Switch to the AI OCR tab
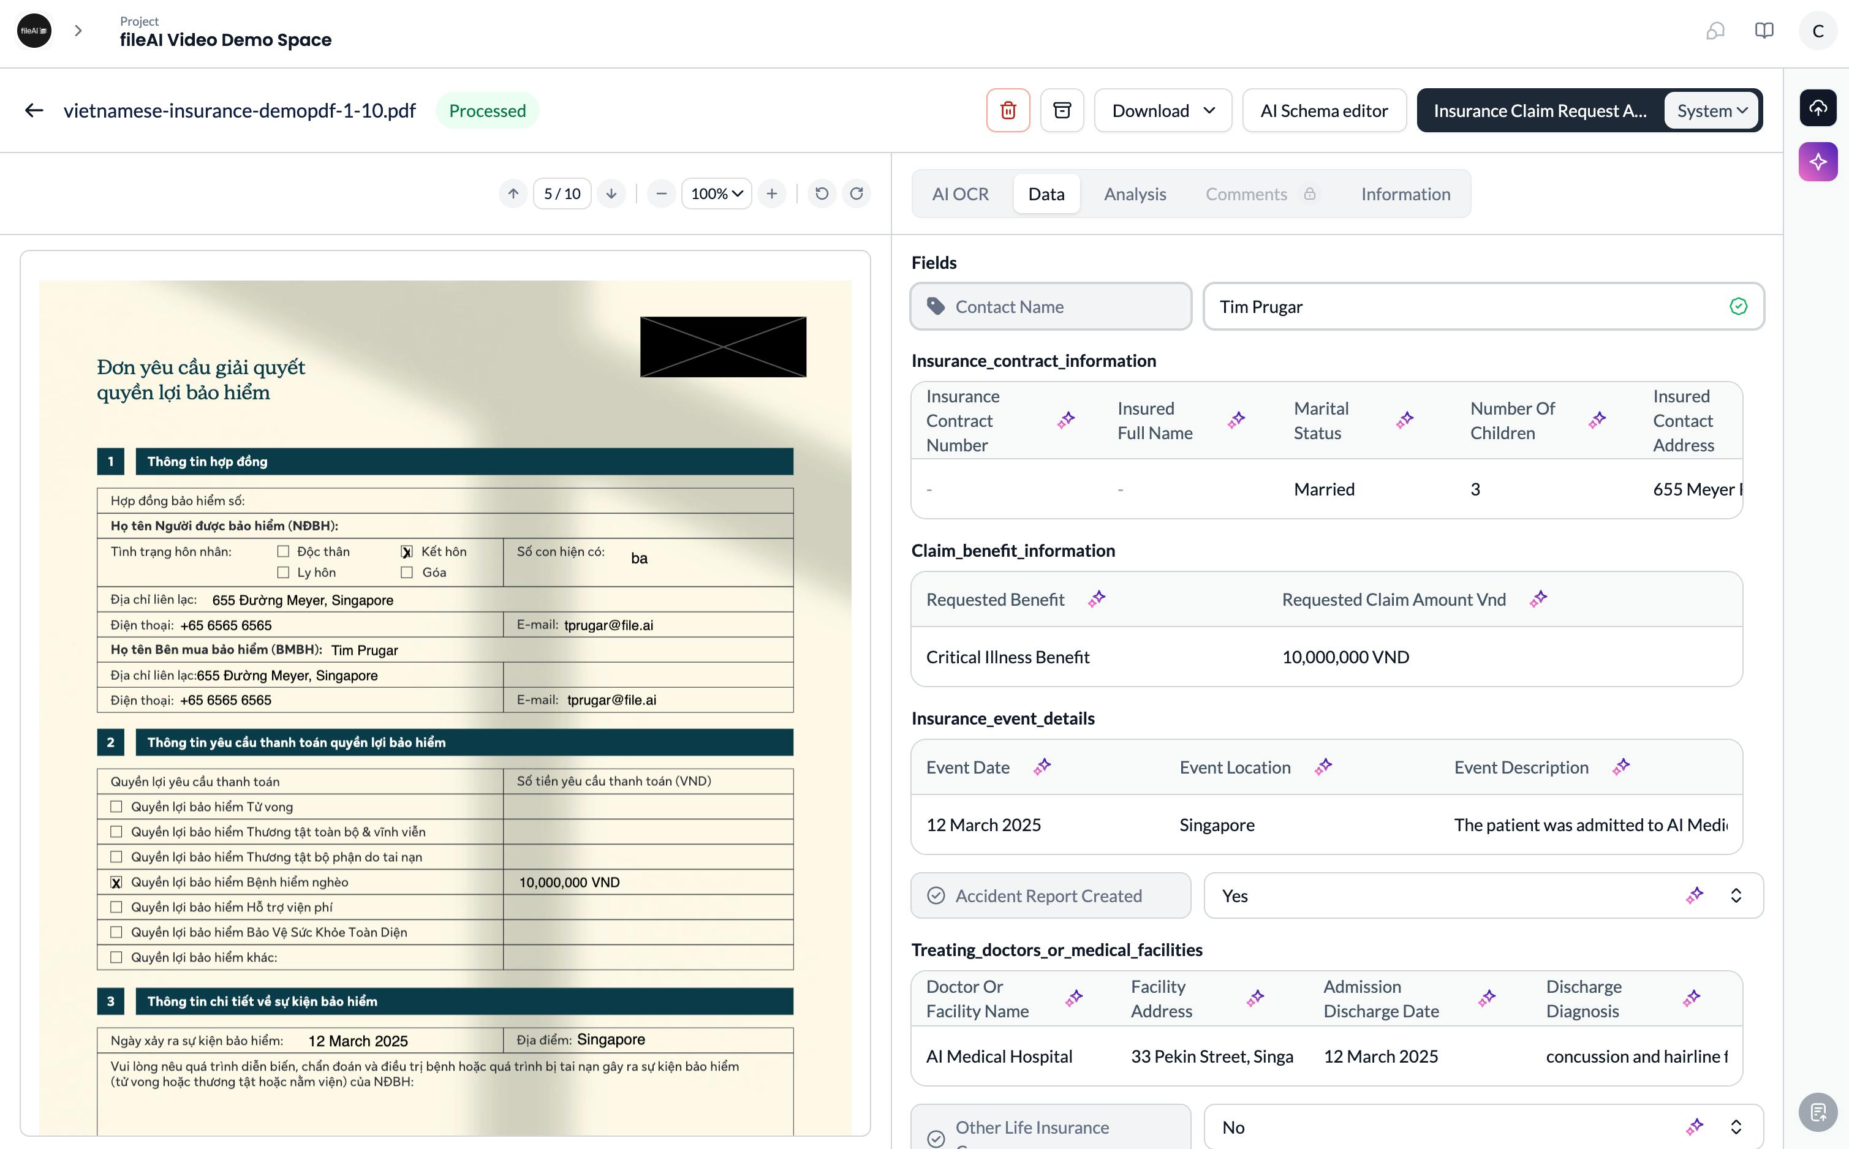1849x1149 pixels. (961, 194)
